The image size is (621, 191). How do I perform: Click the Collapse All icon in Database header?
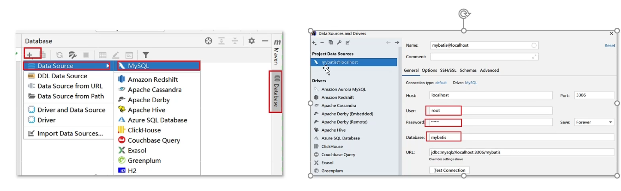coord(235,41)
